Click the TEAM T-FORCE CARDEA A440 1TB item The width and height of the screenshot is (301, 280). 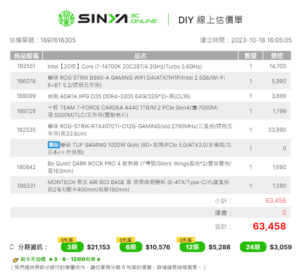[x=133, y=111]
